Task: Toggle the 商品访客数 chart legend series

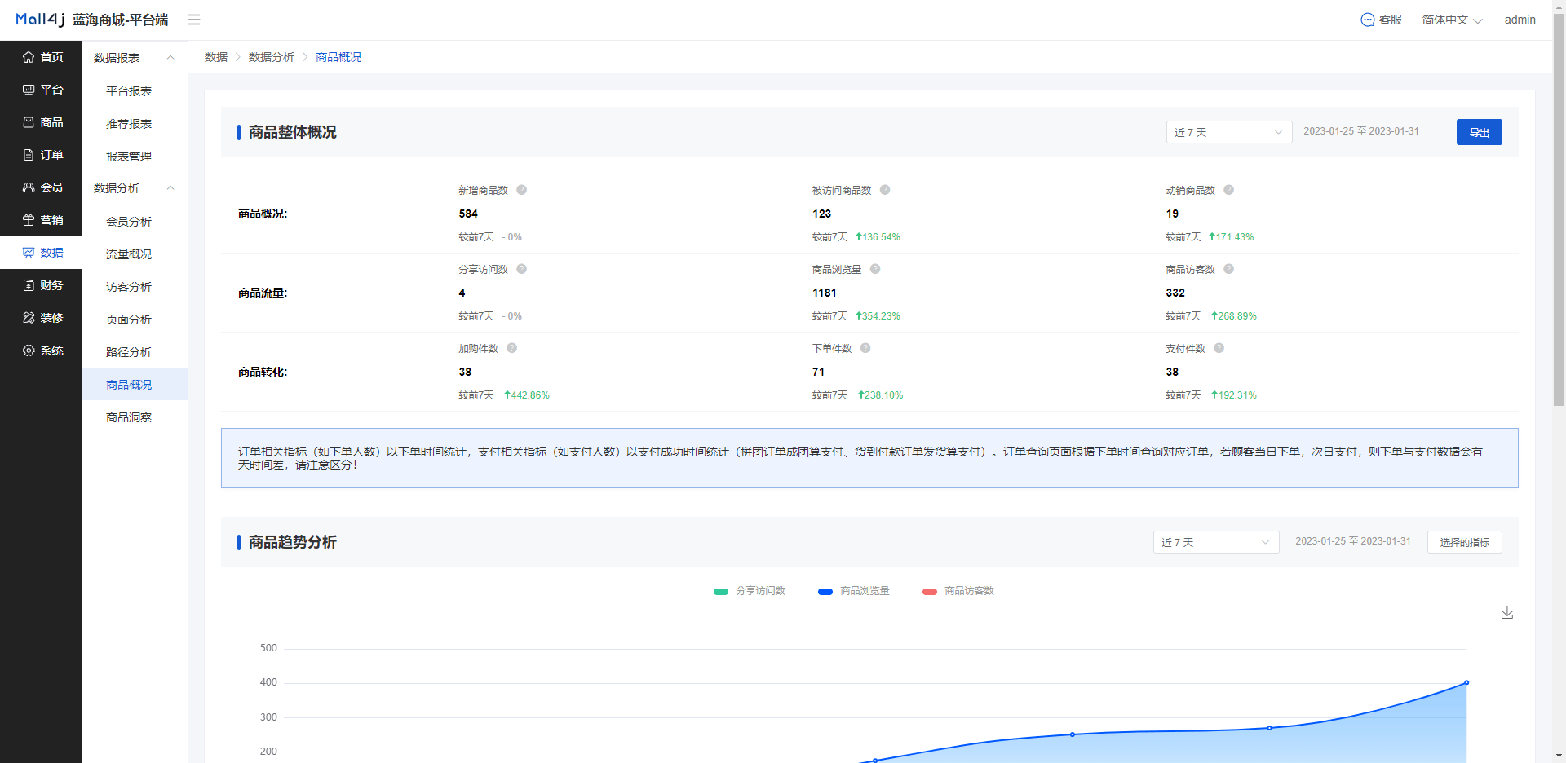Action: coord(958,591)
